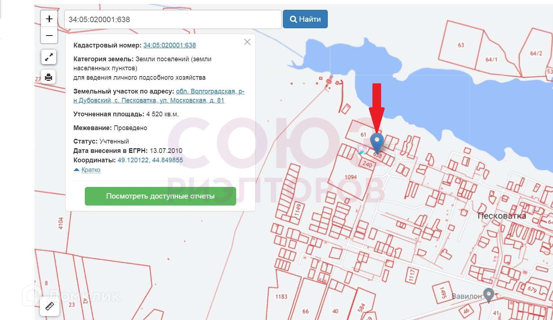Viewport: 553px width, 320px height.
Task: Select parcel 1183 on the map
Action: [x=281, y=297]
